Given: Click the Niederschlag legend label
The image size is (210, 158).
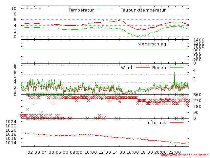Looking at the screenshot, I should click(x=152, y=44).
